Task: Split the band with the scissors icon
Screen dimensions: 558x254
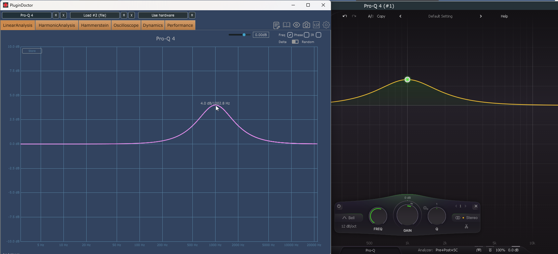Action: (466, 227)
